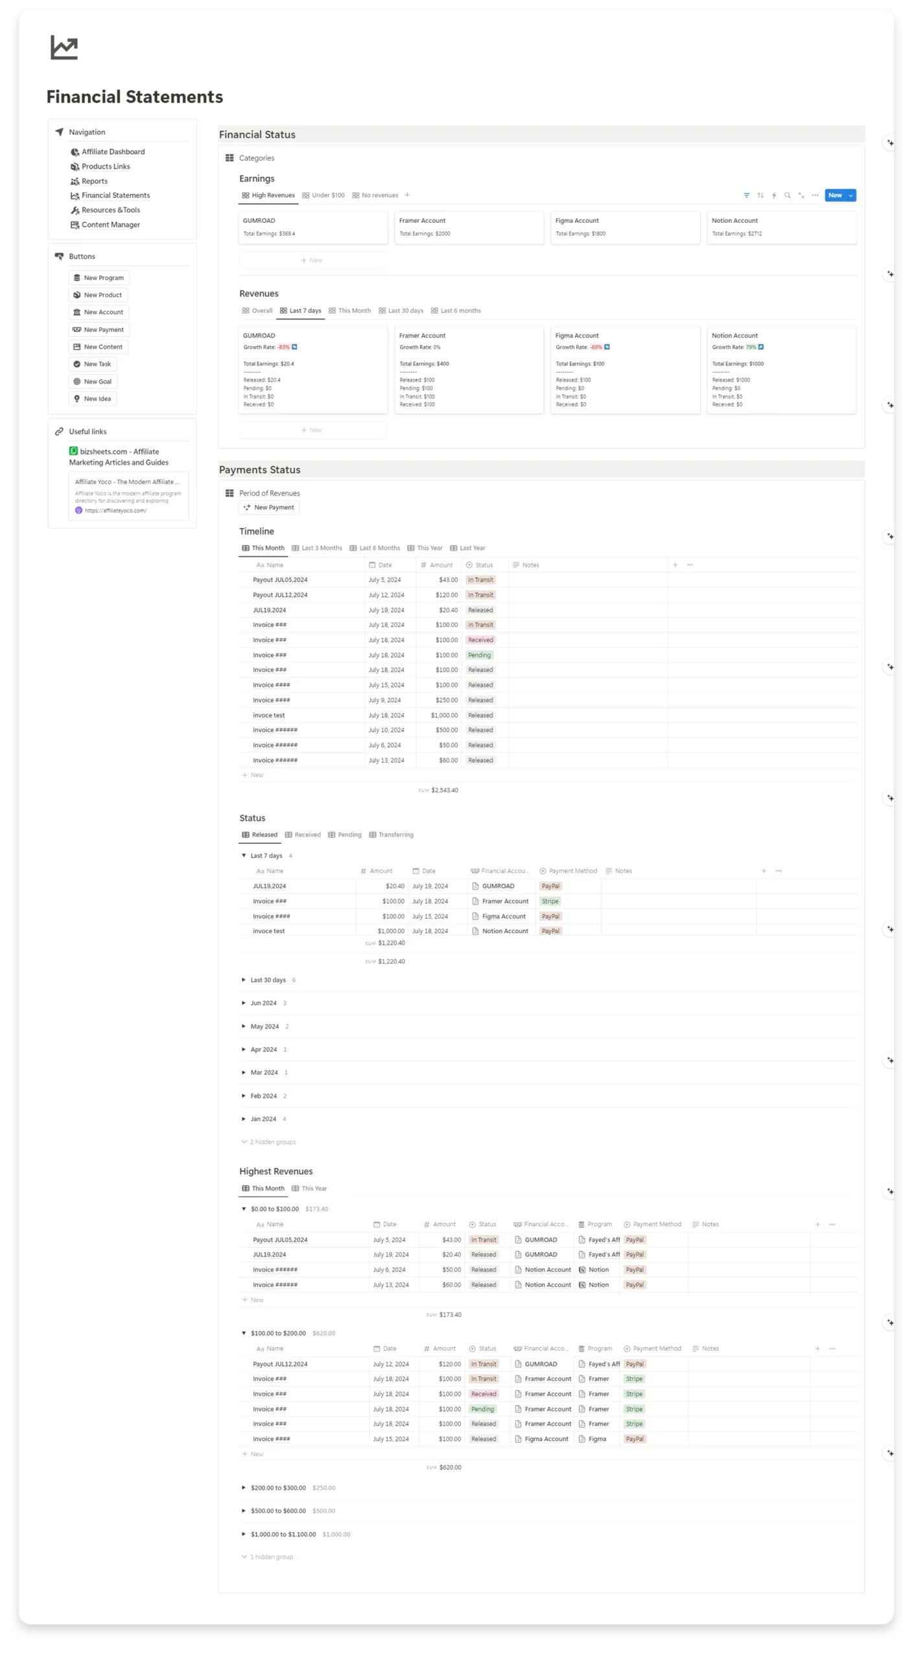
Task: Open the filter icon in Earnings toolbar
Action: [x=746, y=195]
